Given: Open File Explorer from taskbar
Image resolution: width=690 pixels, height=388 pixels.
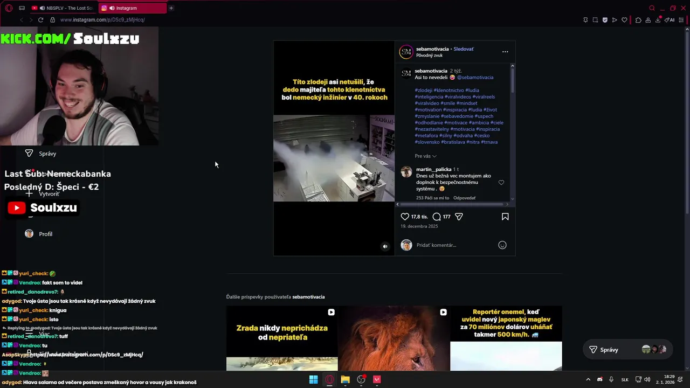Looking at the screenshot, I should point(345,379).
